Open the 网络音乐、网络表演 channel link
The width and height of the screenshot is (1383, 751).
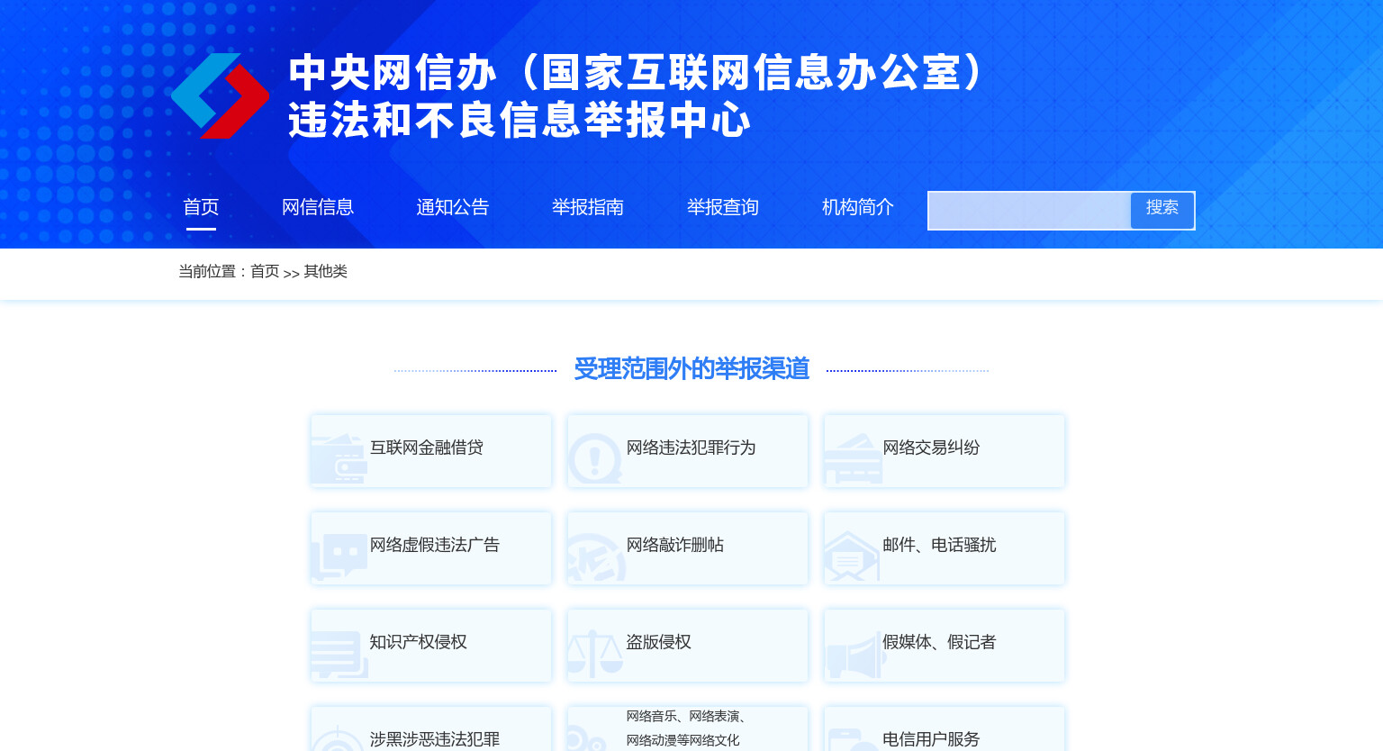click(x=688, y=729)
